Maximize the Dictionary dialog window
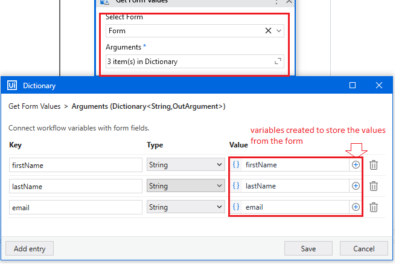The width and height of the screenshot is (396, 264). [x=353, y=86]
